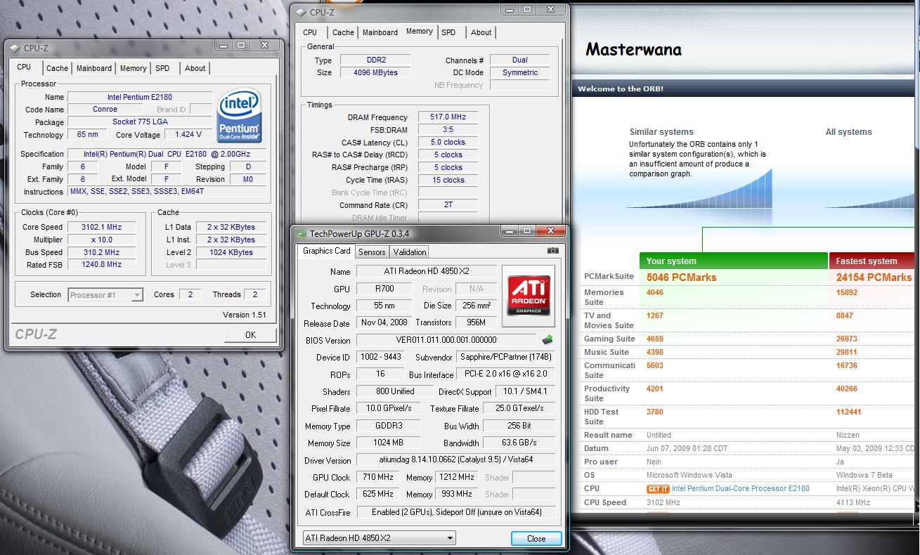920x555 pixels.
Task: Click the 5046 PCMarks score
Action: tap(682, 277)
